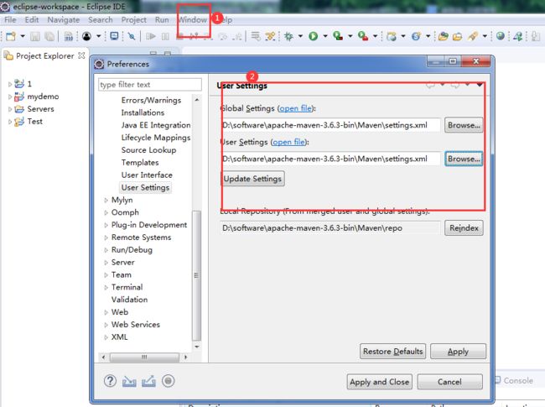This screenshot has width=545, height=407.
Task: Expand the Remote Systems node
Action: point(106,237)
